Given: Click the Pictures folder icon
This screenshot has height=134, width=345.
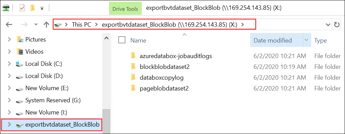Looking at the screenshot, I should pos(20,39).
